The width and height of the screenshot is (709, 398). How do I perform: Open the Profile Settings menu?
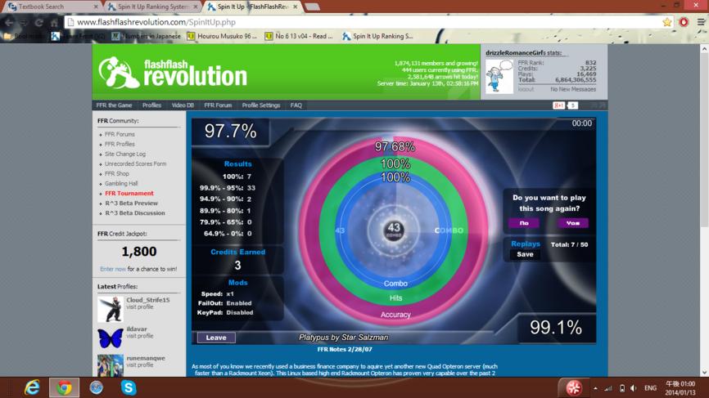[x=261, y=105]
